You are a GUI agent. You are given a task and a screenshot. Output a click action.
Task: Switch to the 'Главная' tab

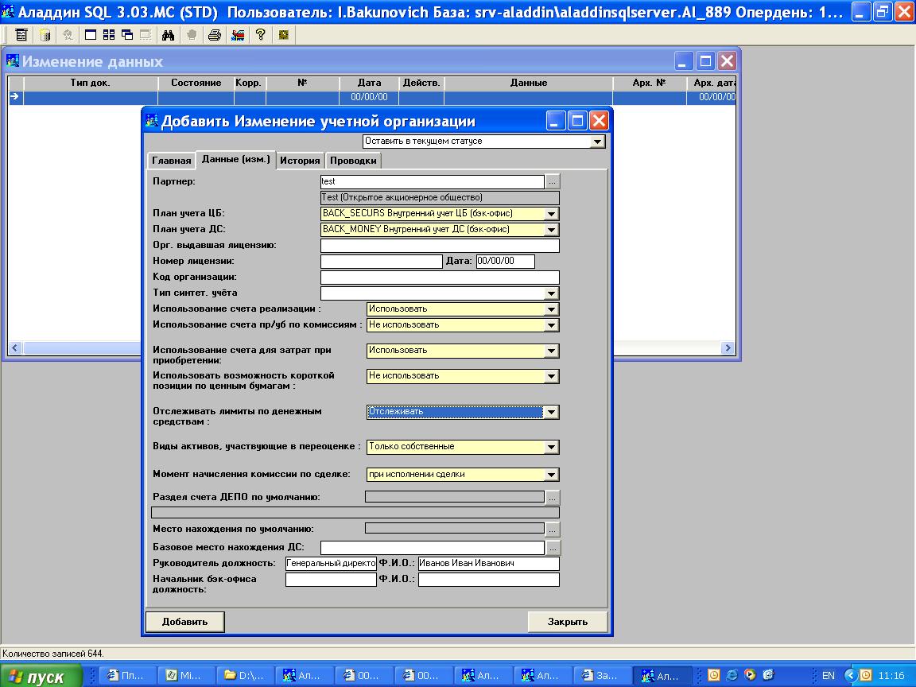[171, 161]
